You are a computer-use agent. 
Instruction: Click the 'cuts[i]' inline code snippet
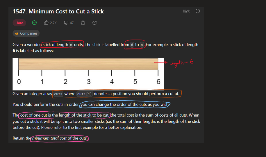pos(84,94)
